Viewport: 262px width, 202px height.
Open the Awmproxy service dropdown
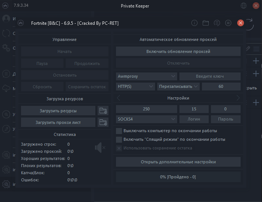tap(146, 76)
